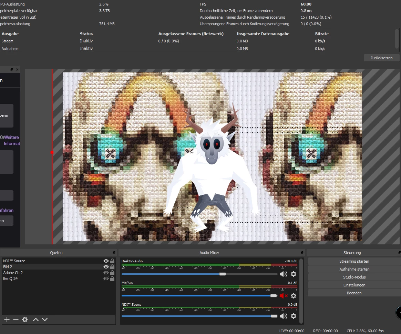Show BenQ 24 source via eye icon
Viewport: 401px width, 334px height.
106,279
